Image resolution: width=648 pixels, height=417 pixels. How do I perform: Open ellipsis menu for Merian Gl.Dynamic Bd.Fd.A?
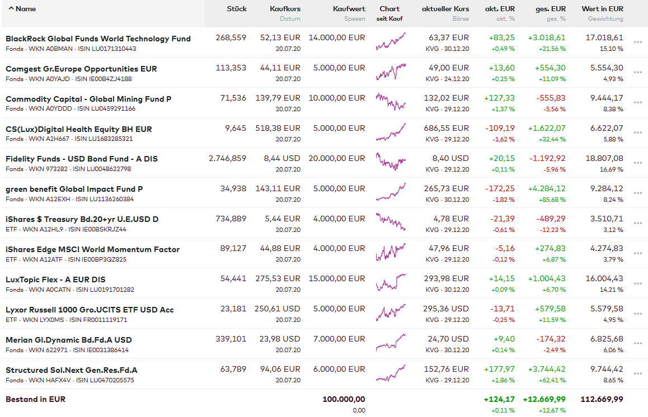(x=637, y=344)
